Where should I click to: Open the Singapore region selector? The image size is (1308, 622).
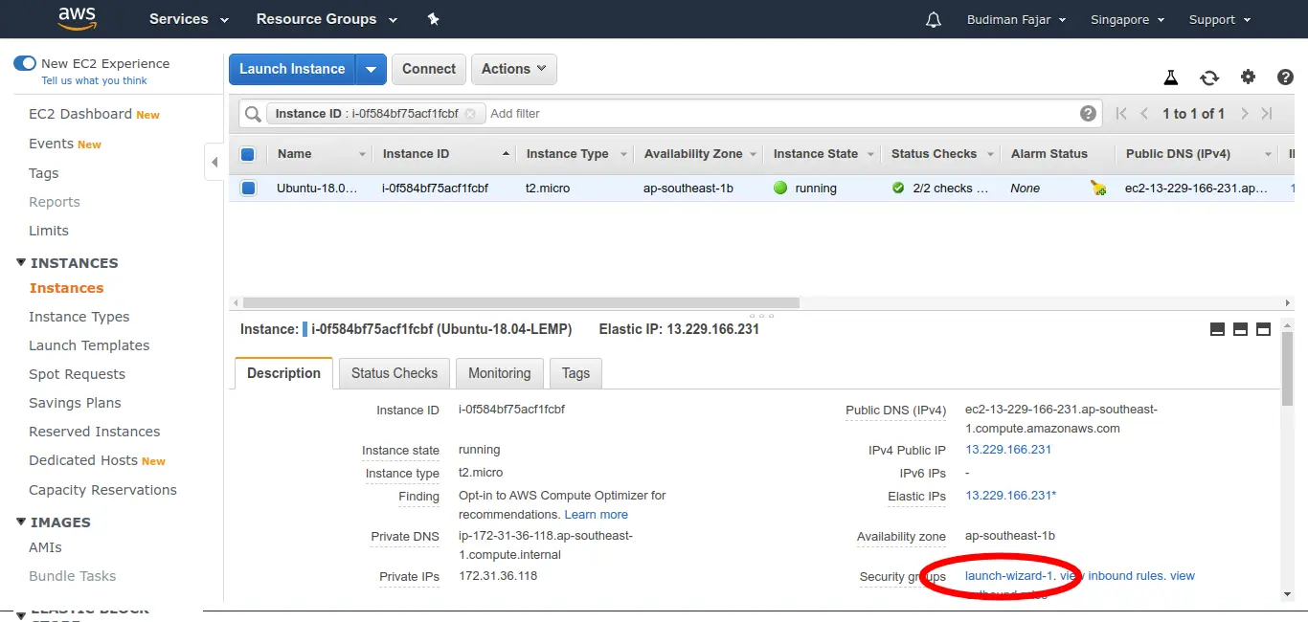[x=1127, y=19]
